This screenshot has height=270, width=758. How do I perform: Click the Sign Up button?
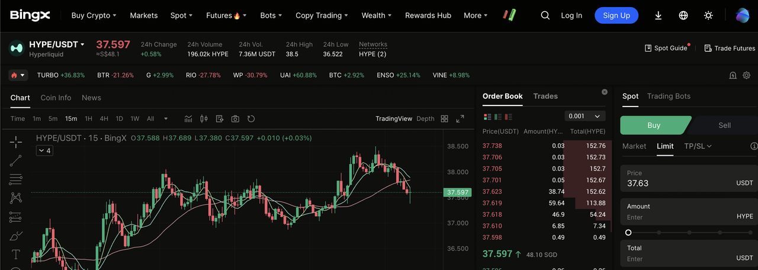tap(616, 15)
